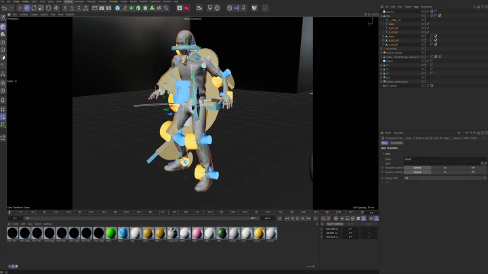
Task: Expand the Env object hierarchy
Action: tap(381, 78)
